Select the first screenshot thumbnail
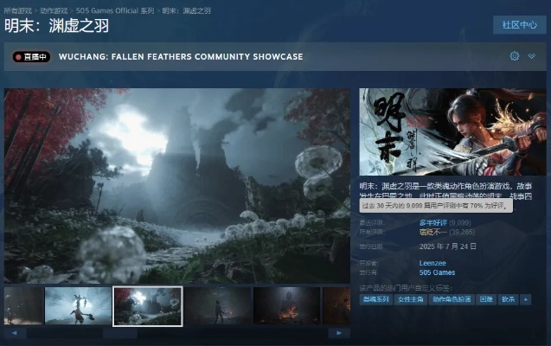The height and width of the screenshot is (346, 551). tap(23, 305)
